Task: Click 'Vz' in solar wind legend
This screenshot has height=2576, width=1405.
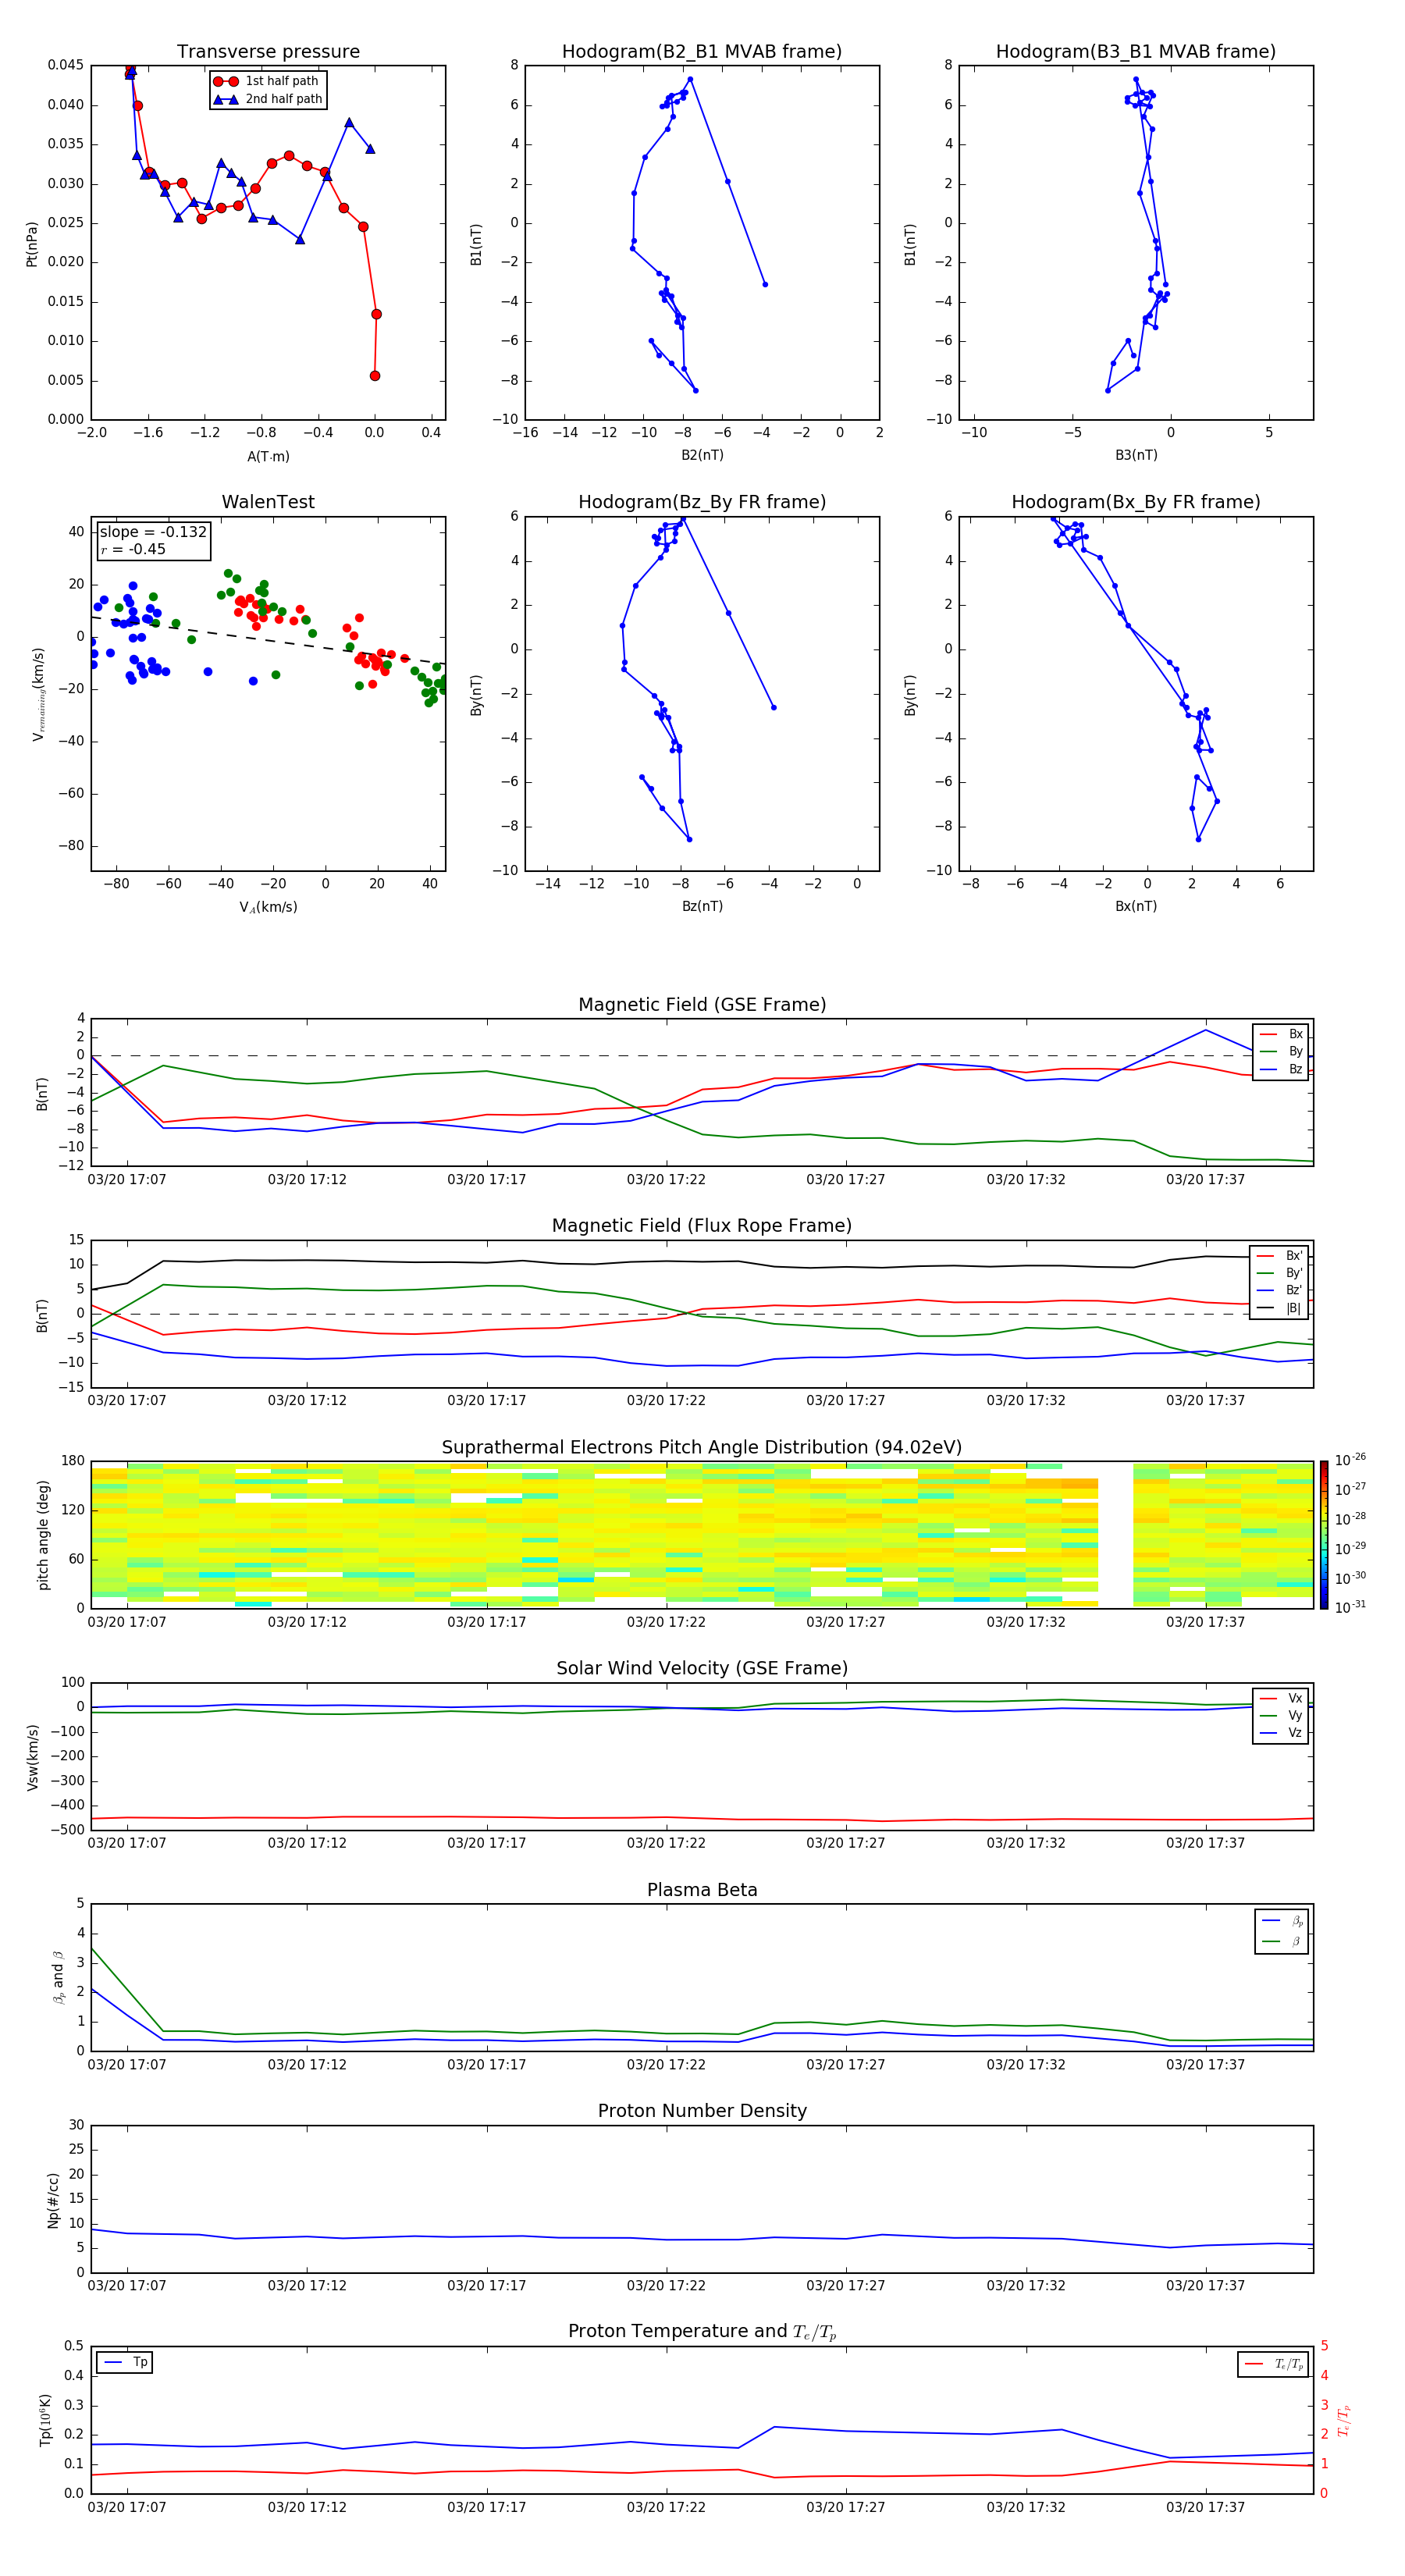Action: pyautogui.click(x=1282, y=1733)
